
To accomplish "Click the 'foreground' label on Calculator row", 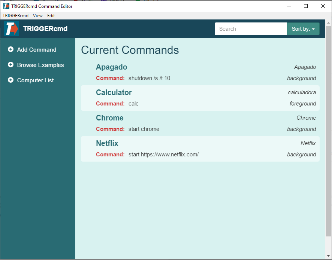I will [303, 104].
